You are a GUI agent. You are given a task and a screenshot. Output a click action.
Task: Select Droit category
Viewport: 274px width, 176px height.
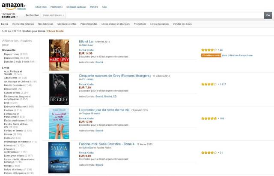tap(11, 103)
